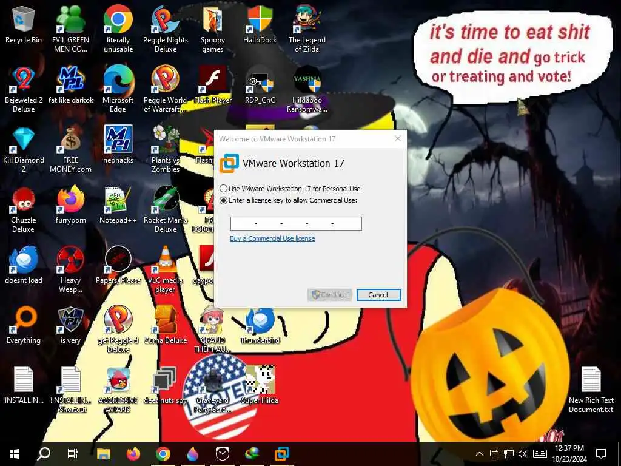Select the !INSTALLIN... - Shortcut icon

(70, 390)
